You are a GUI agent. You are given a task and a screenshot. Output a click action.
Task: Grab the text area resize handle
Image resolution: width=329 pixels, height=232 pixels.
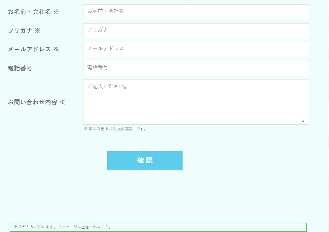click(303, 121)
